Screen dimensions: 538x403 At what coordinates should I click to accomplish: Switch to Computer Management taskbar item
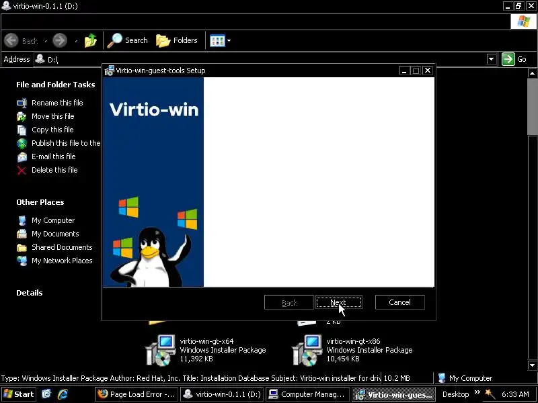click(x=308, y=394)
